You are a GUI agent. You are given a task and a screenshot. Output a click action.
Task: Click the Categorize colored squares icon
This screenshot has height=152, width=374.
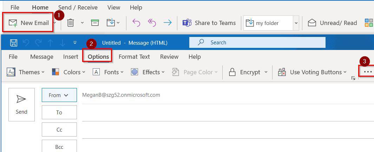(369, 23)
